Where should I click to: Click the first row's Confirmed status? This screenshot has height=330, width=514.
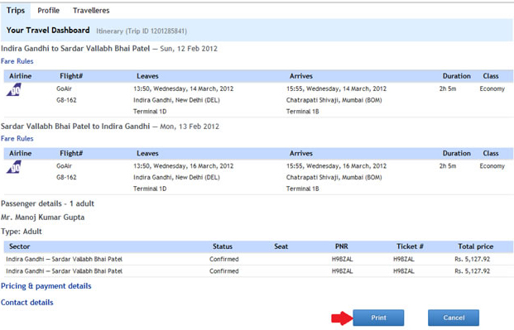(x=223, y=259)
